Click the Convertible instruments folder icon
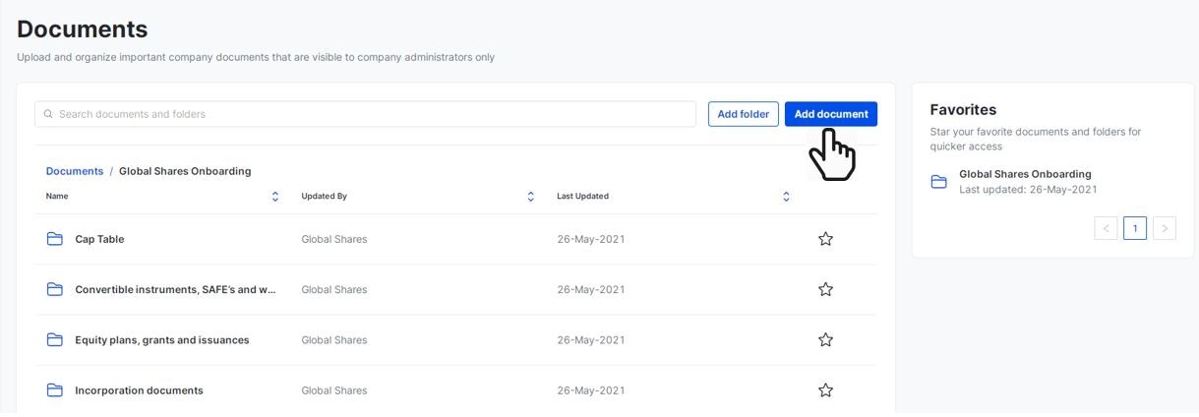The image size is (1199, 417). pos(55,289)
